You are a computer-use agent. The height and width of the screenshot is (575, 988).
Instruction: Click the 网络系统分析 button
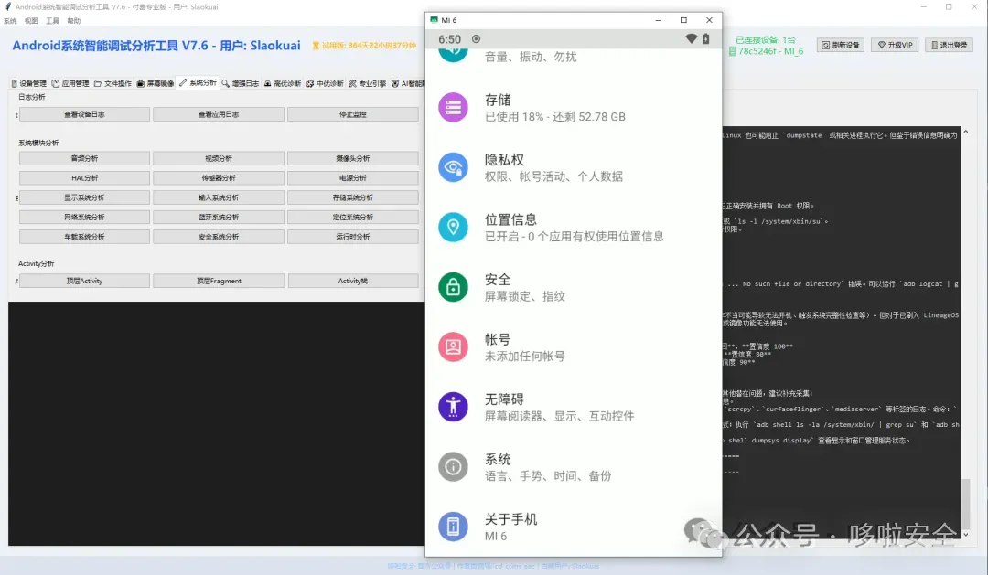pyautogui.click(x=84, y=217)
